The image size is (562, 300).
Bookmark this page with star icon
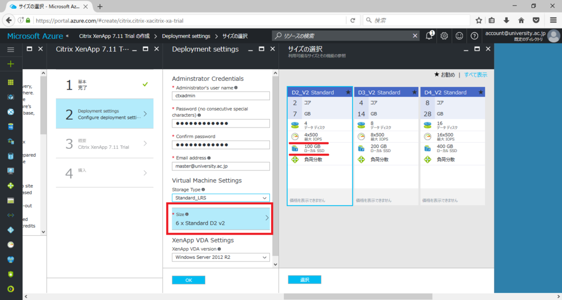[x=479, y=20]
